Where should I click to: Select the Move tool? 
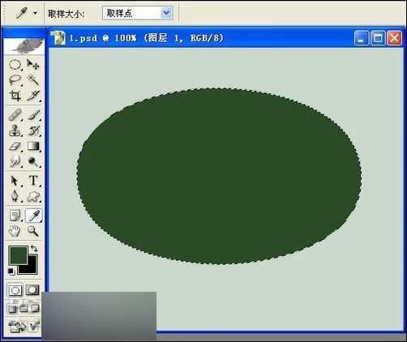pos(33,65)
